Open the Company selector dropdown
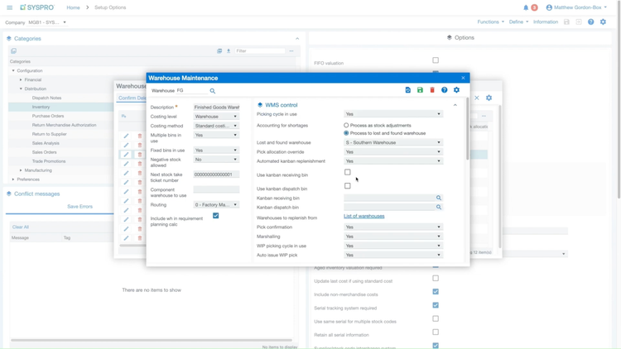 (x=47, y=22)
